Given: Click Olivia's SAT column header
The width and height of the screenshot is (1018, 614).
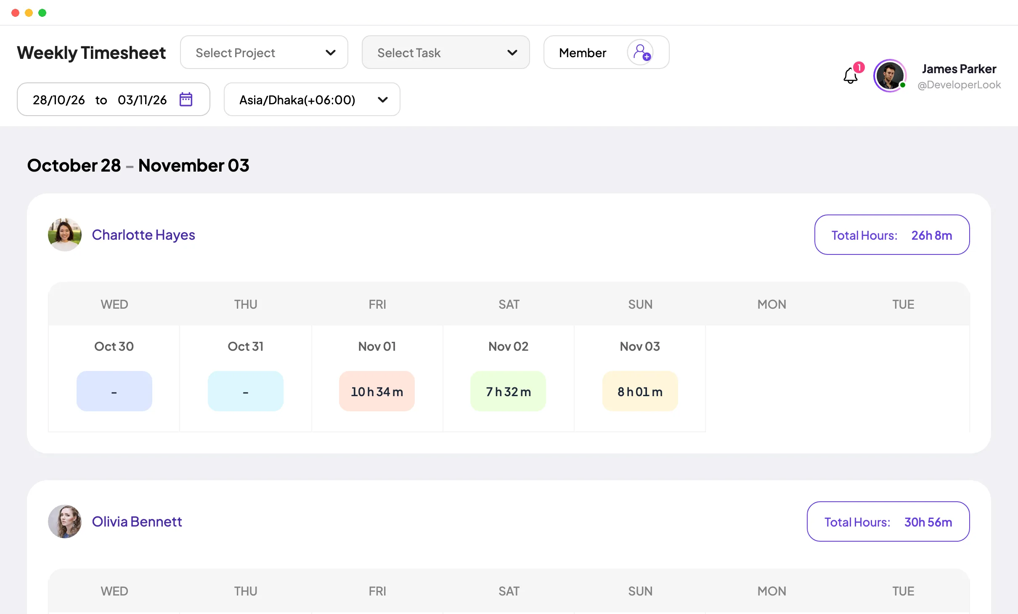Looking at the screenshot, I should pyautogui.click(x=509, y=591).
